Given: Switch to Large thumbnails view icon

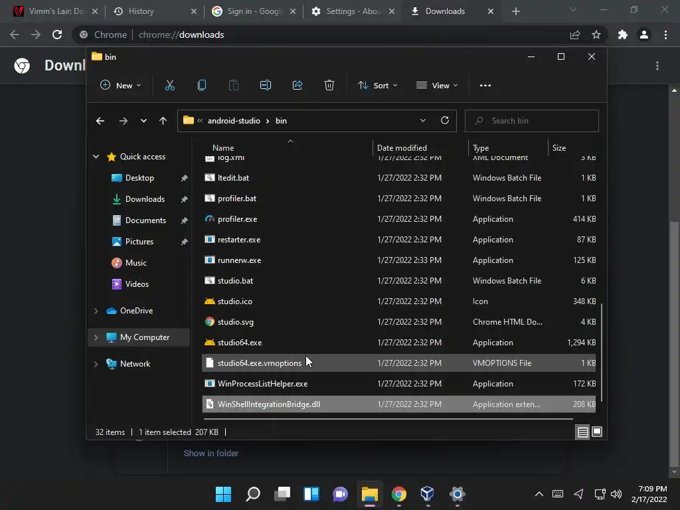Looking at the screenshot, I should coord(597,432).
